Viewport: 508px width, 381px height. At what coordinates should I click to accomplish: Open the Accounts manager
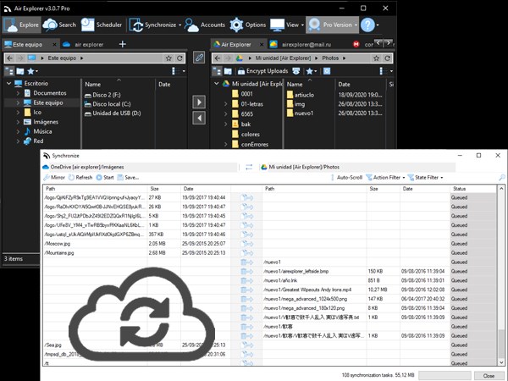(205, 25)
